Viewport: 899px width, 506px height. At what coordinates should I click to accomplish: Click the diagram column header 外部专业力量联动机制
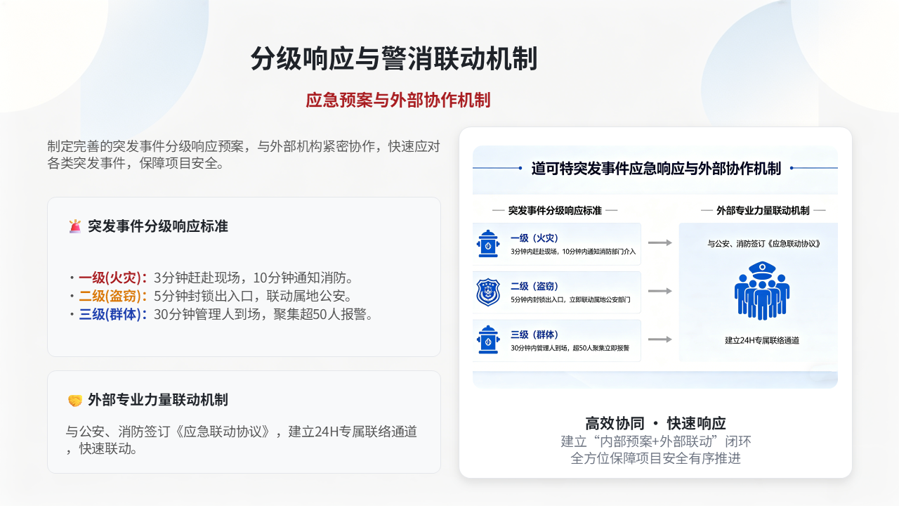[x=763, y=210]
